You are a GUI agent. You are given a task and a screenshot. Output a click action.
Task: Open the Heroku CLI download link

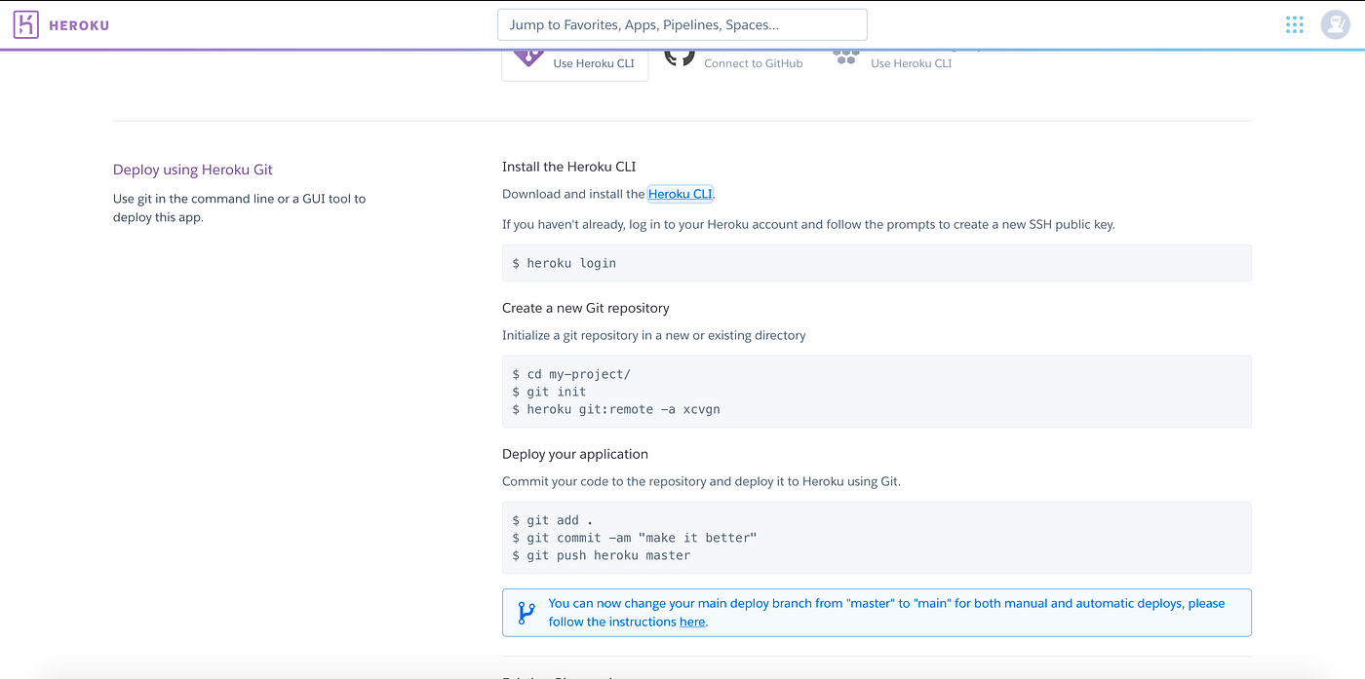coord(680,194)
